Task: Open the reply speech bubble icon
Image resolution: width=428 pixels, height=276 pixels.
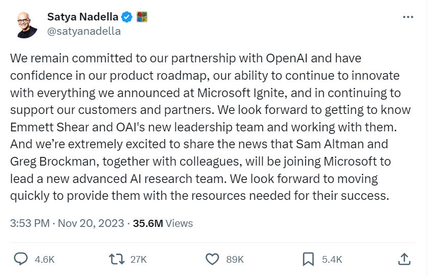Action: pyautogui.click(x=20, y=259)
